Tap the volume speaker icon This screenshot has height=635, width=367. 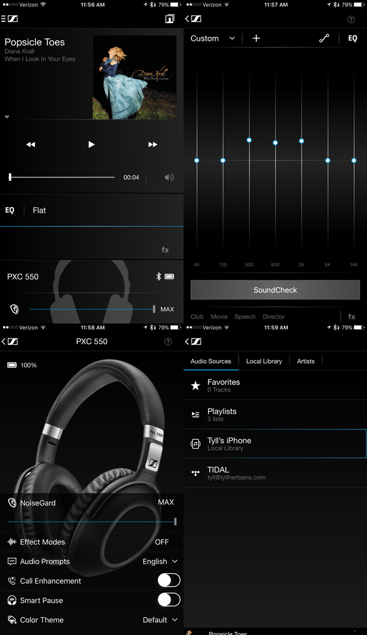pos(169,177)
